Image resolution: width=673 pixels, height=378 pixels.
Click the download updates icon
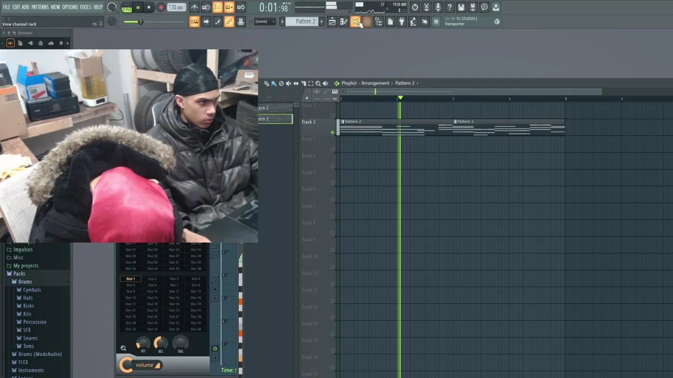(496, 7)
